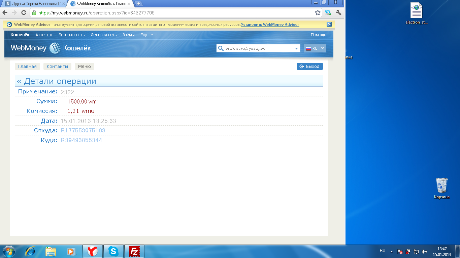Open electron_st file on desktop
This screenshot has width=460, height=258.
417,13
